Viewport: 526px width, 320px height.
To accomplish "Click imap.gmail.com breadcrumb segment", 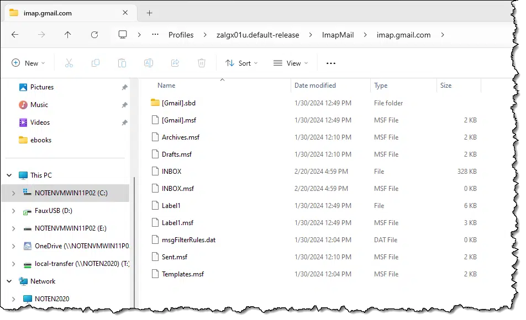I will (x=403, y=35).
